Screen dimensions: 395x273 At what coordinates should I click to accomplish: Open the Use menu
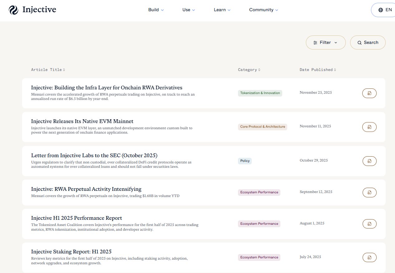tap(188, 10)
